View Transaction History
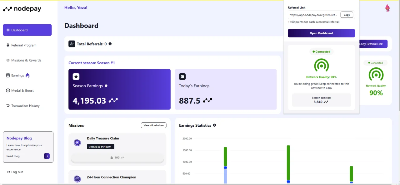The height and width of the screenshot is (185, 400). 25,106
